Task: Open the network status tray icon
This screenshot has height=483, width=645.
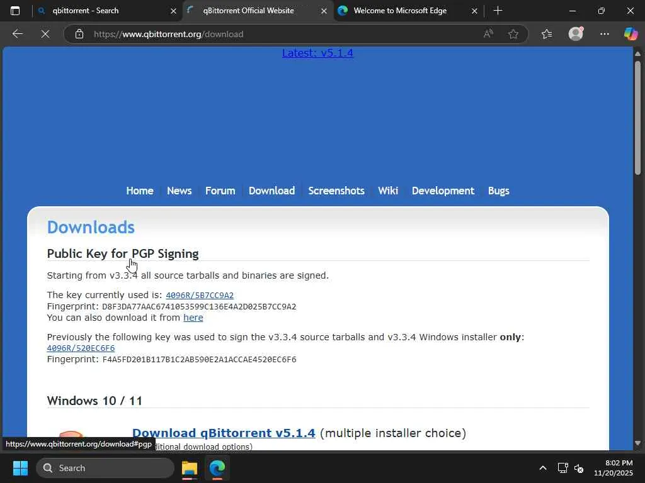Action: [x=562, y=468]
